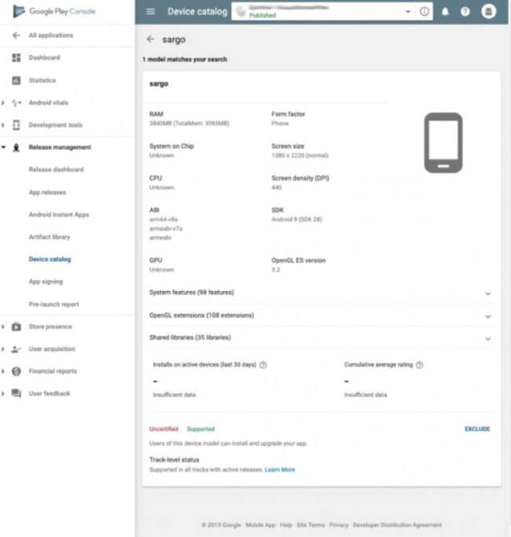Click info icon beside Installs on active devices
This screenshot has height=537, width=511.
pos(263,365)
